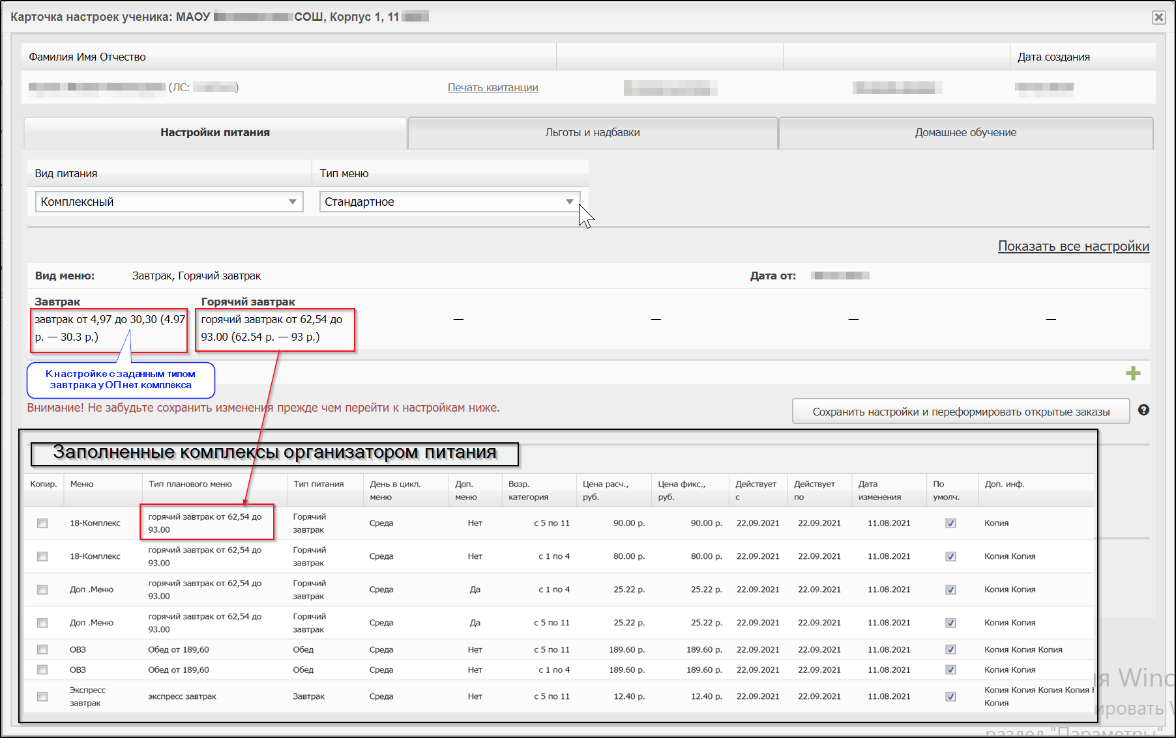This screenshot has width=1176, height=738.
Task: Select the Завтрак price range setting text
Action: point(110,328)
